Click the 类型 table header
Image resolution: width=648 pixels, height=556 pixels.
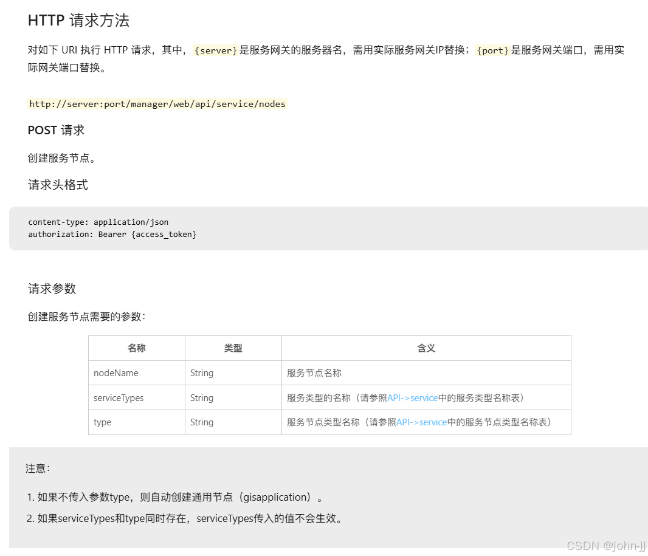point(233,348)
